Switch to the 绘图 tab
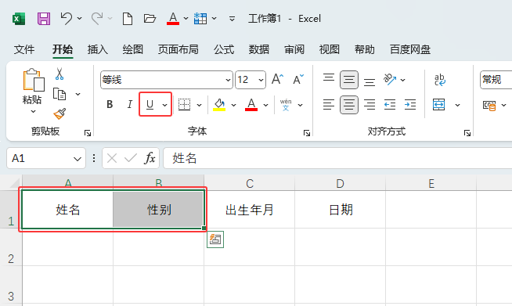The width and height of the screenshot is (512, 306). click(x=133, y=49)
